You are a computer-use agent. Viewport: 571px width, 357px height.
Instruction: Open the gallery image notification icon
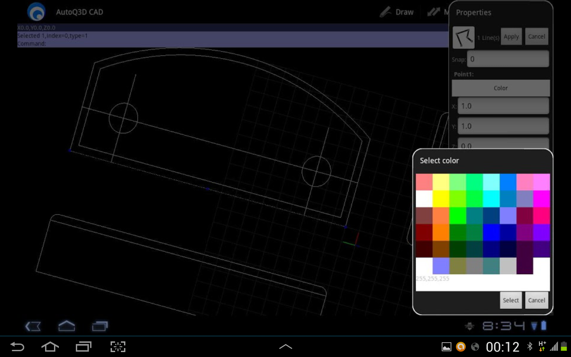(446, 347)
